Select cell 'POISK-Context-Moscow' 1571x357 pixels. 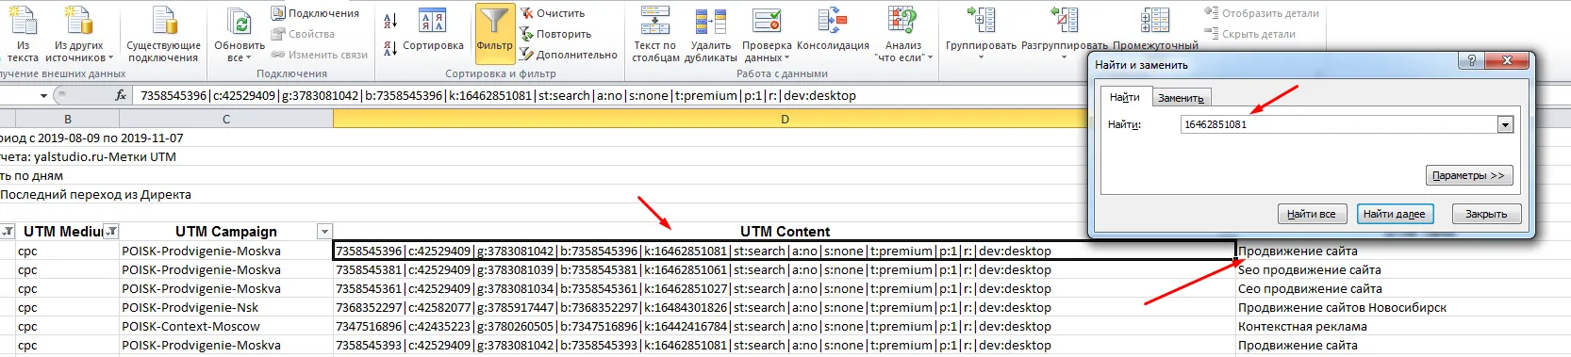coord(226,326)
